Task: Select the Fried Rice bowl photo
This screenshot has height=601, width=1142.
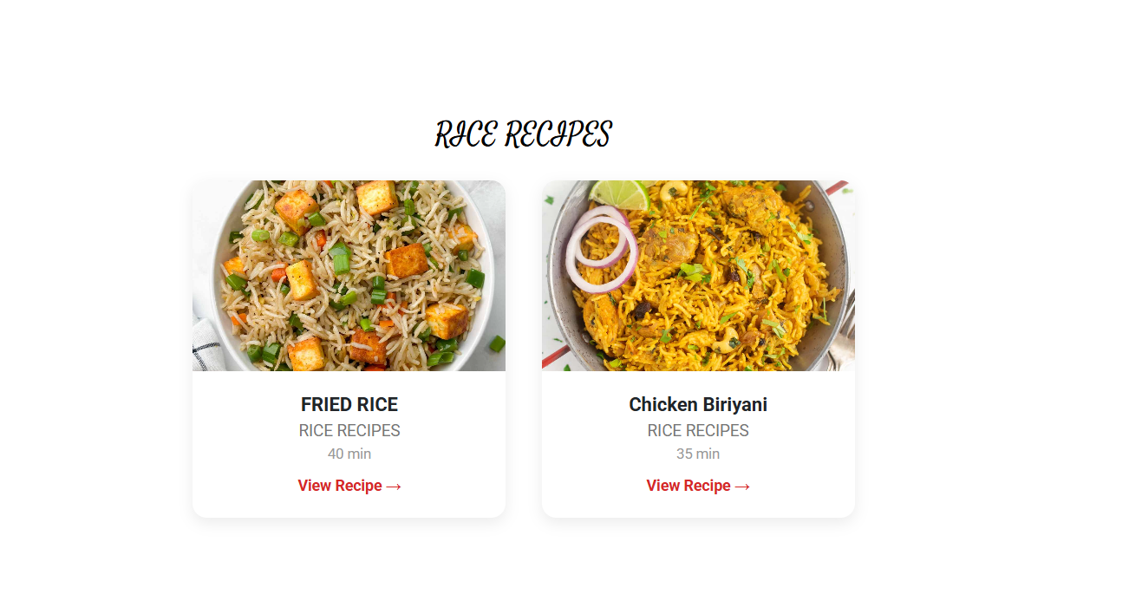Action: click(349, 276)
